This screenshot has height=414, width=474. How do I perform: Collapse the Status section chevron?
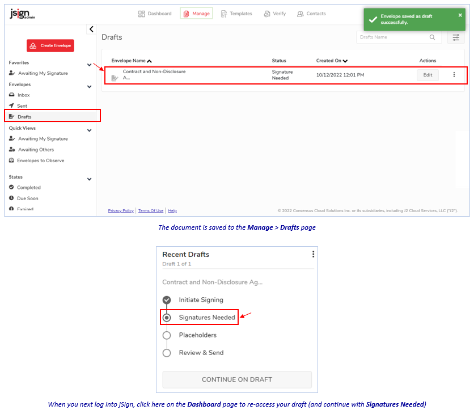[x=89, y=179]
